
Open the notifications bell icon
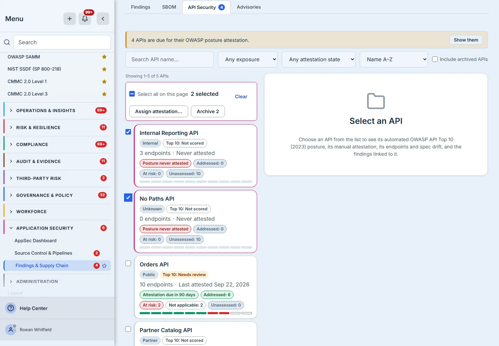point(85,19)
